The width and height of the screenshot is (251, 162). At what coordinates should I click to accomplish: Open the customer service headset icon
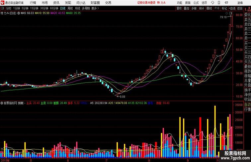tap(212, 3)
